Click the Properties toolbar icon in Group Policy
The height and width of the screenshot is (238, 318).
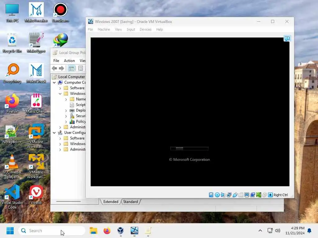pyautogui.click(x=80, y=68)
